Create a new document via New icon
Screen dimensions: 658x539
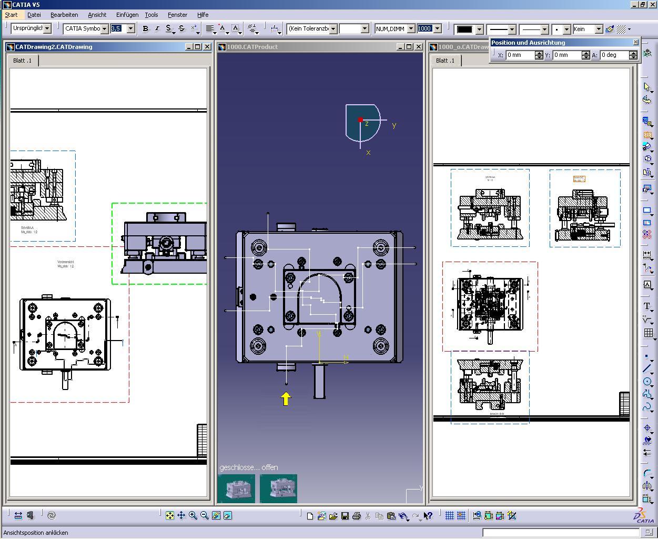(310, 516)
